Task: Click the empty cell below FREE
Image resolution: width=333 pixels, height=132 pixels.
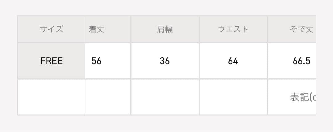Action: (51, 97)
